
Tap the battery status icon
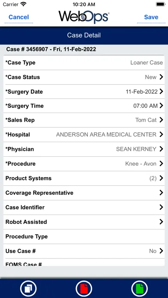[x=160, y=4]
